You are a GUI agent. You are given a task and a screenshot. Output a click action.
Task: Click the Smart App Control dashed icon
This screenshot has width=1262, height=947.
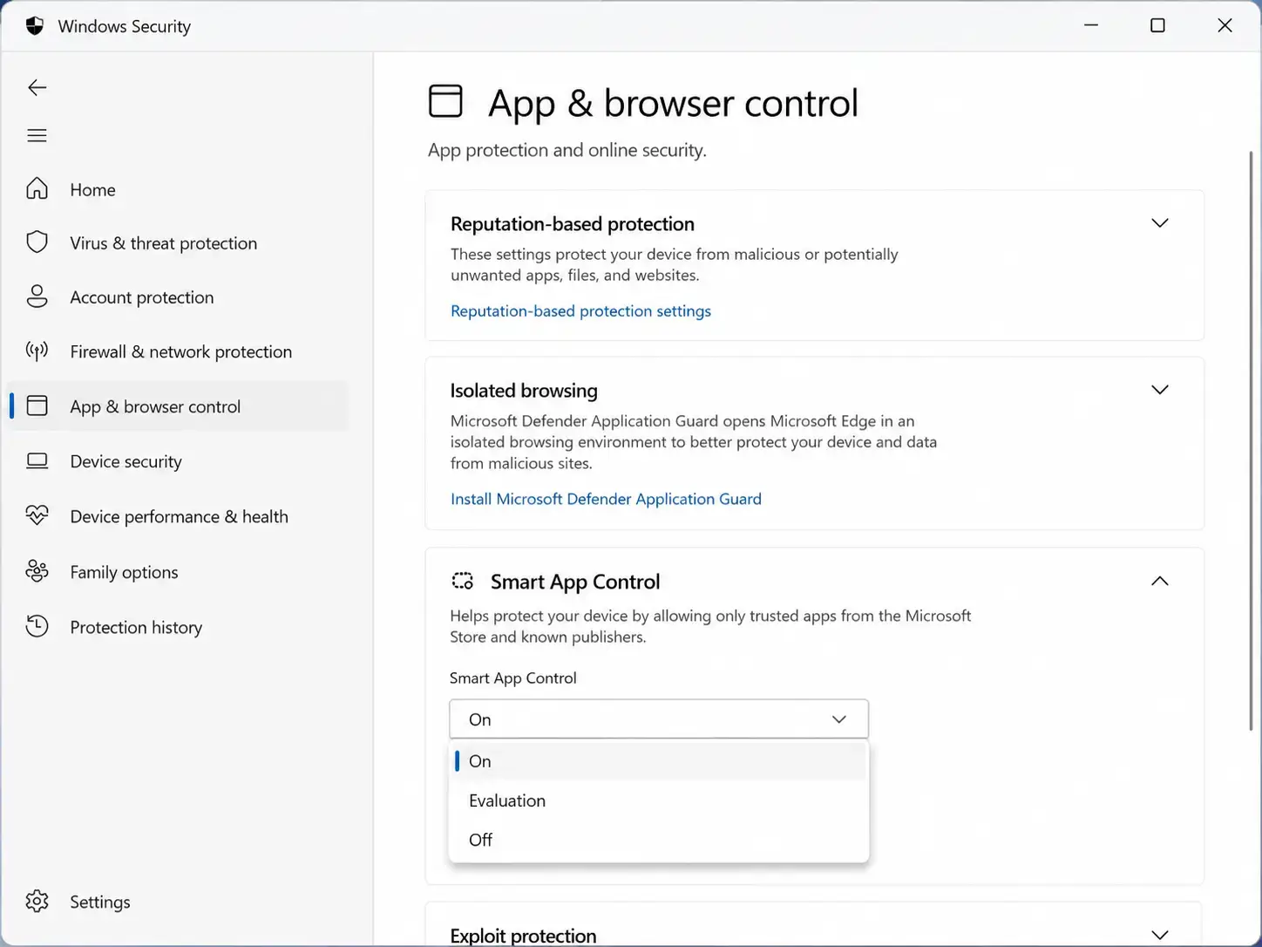[463, 581]
